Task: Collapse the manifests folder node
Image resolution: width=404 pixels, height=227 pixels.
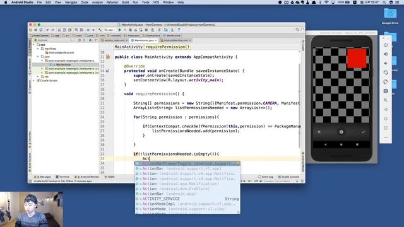Action: coord(38,49)
